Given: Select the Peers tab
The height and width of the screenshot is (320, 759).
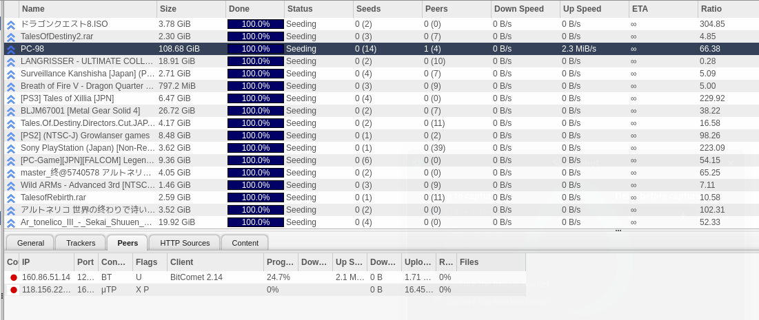Looking at the screenshot, I should (x=128, y=243).
